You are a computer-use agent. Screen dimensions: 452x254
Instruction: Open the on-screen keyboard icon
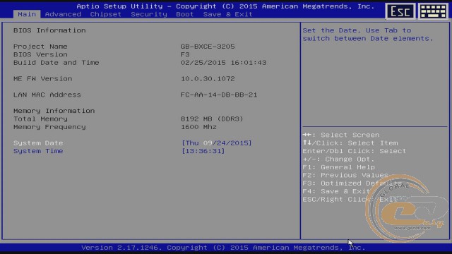pyautogui.click(x=433, y=11)
